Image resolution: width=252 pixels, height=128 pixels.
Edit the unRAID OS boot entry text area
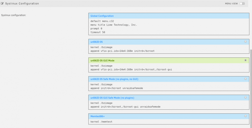pyautogui.click(x=169, y=49)
